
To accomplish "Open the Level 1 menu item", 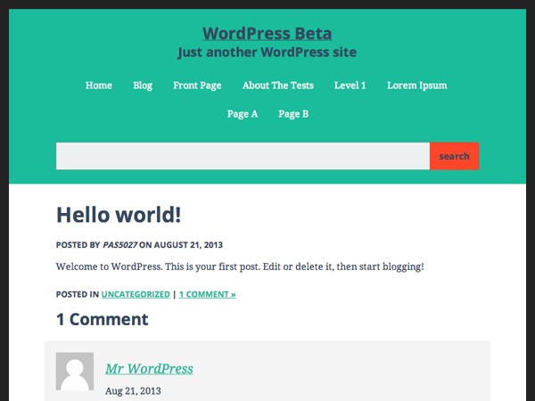I will [x=350, y=86].
